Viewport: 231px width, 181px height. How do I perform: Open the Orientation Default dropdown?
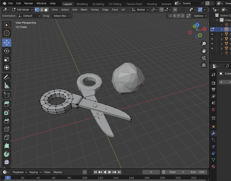point(29,16)
